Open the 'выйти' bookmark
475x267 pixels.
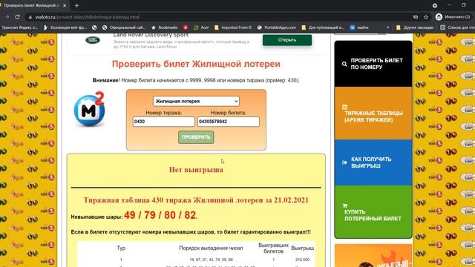359,27
